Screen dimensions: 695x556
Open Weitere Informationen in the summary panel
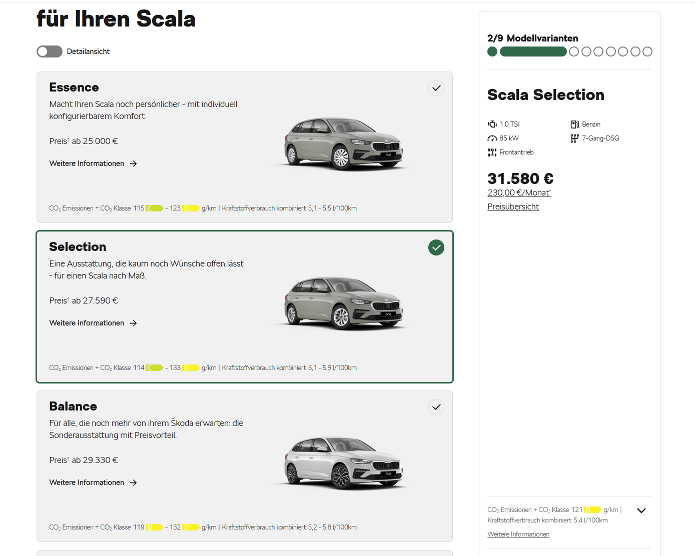tap(518, 534)
